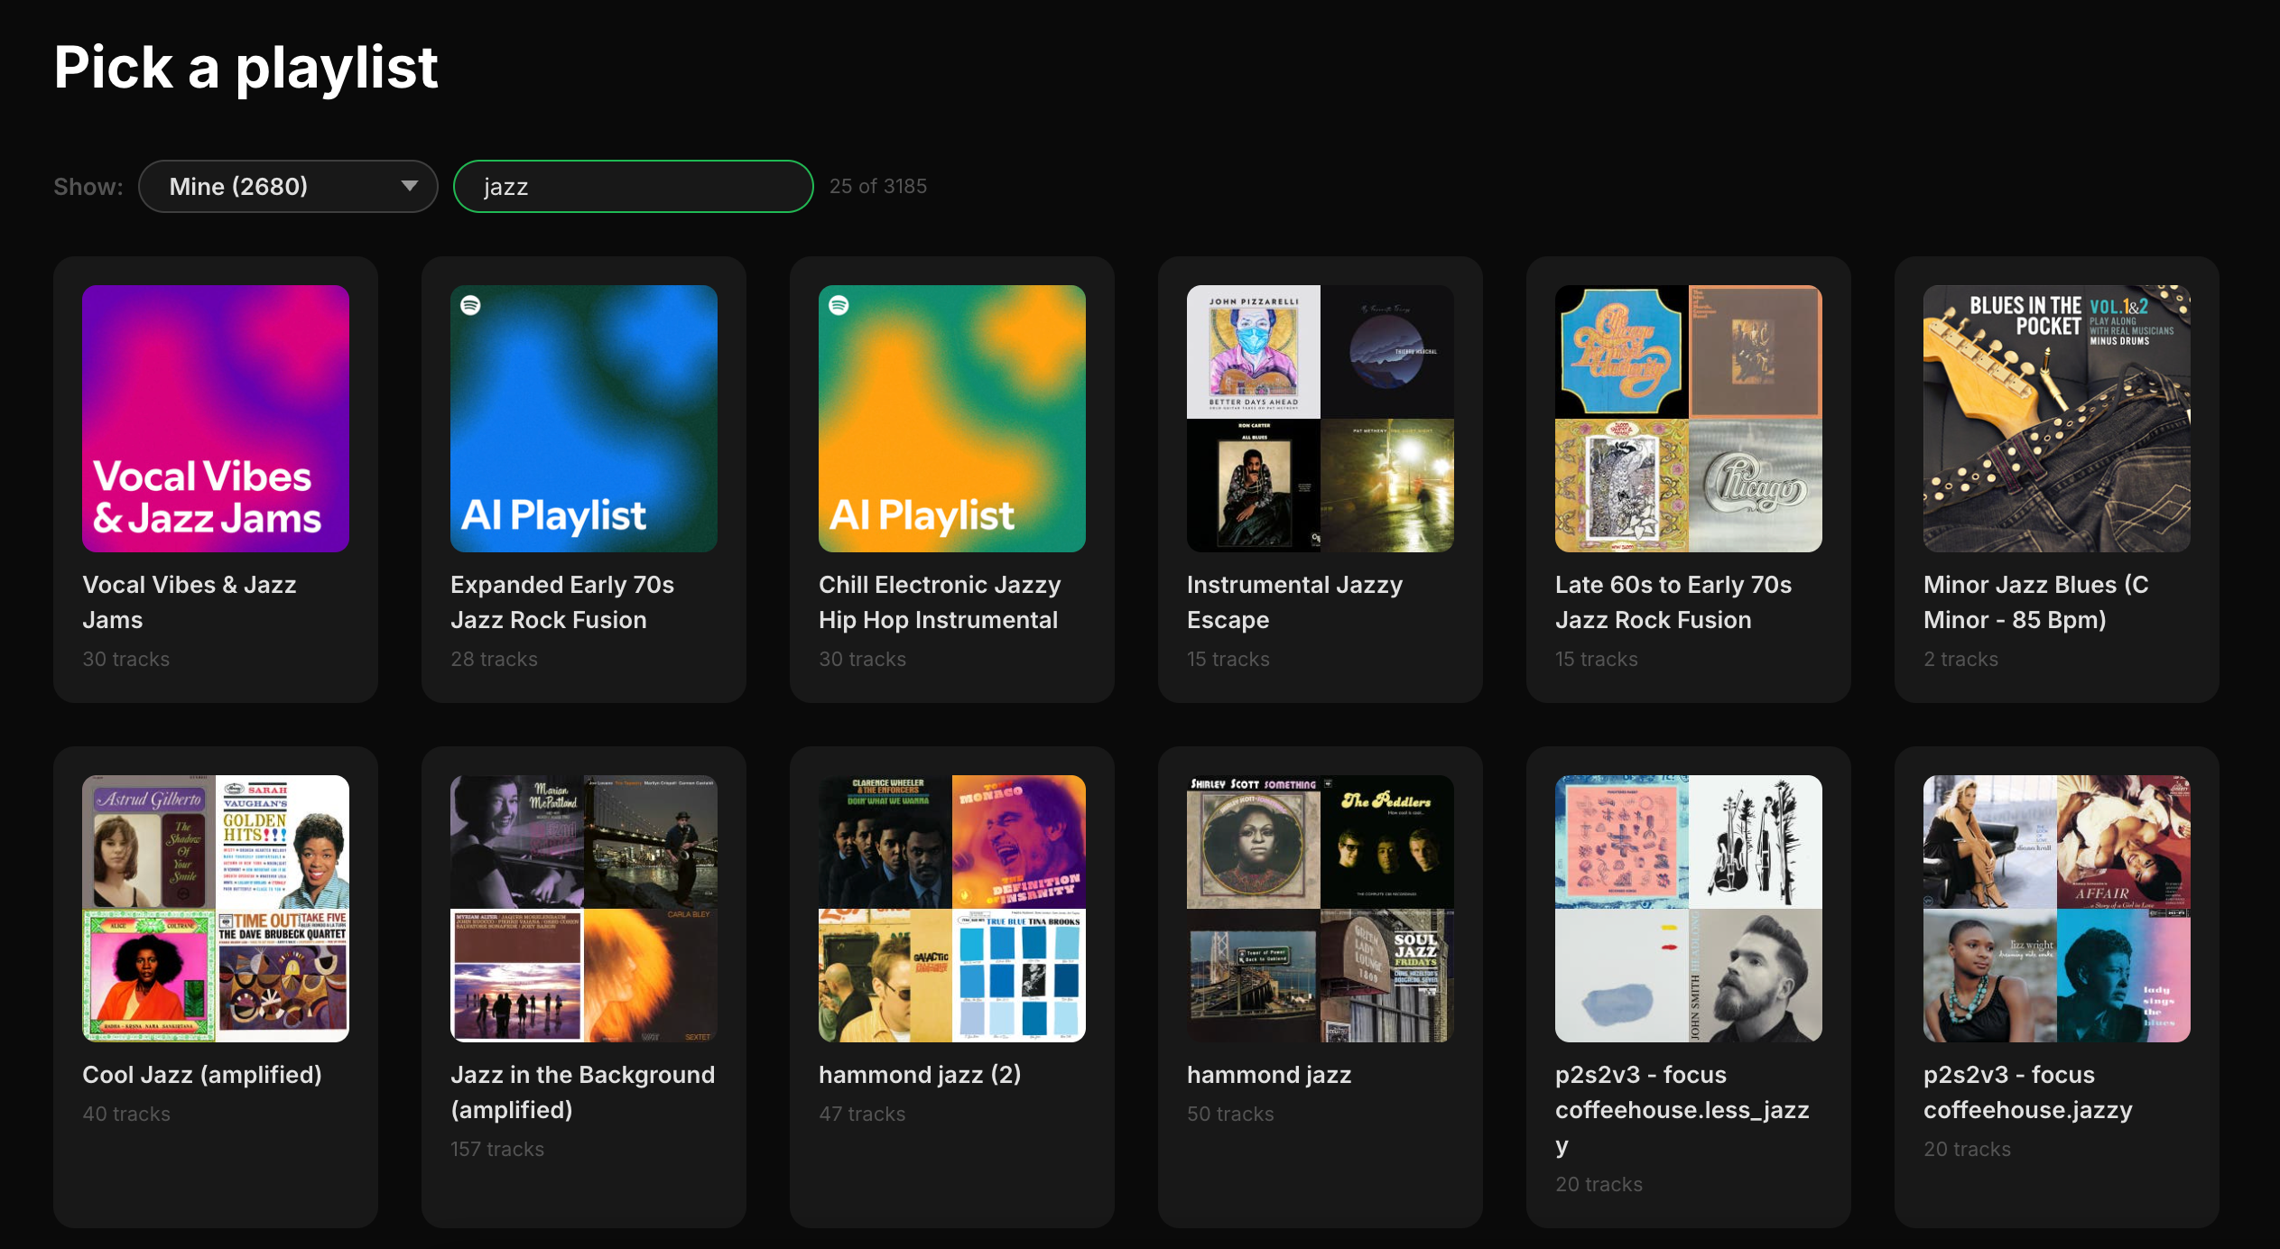Click the Cool Jazz (amplified) album art collage
2280x1249 pixels.
[x=215, y=909]
